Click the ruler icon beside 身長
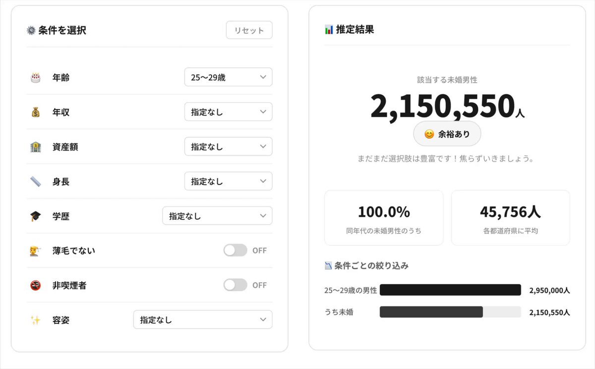The width and height of the screenshot is (595, 369). pos(35,182)
